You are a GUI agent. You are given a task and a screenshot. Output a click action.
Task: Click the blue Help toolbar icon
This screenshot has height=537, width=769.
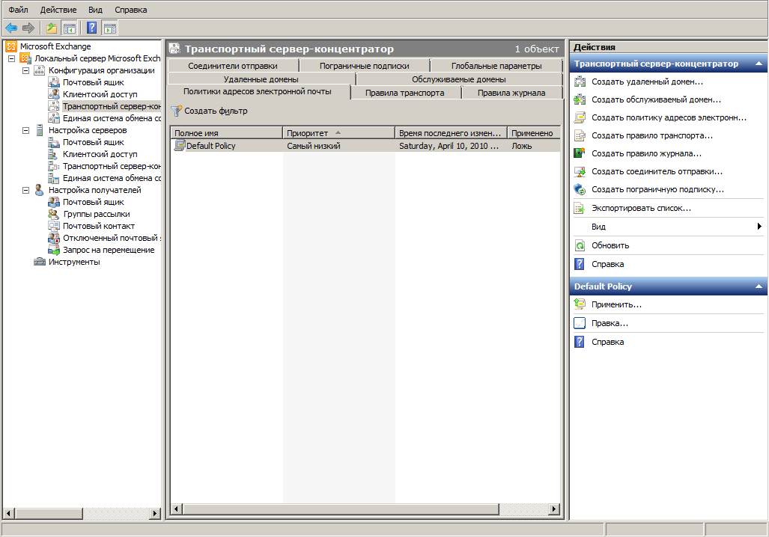click(x=91, y=28)
